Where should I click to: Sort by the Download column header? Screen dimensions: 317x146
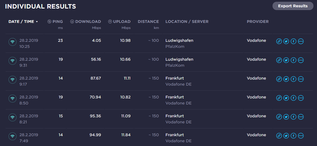coord(86,22)
